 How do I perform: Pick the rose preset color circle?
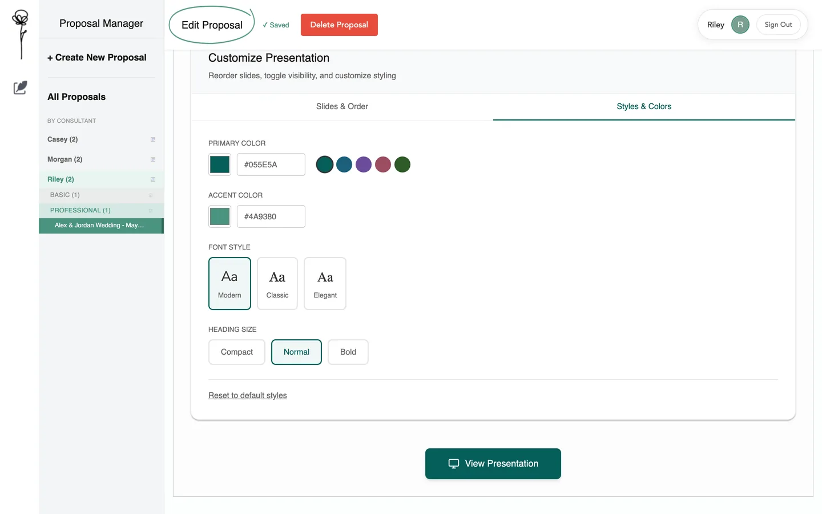tap(383, 164)
